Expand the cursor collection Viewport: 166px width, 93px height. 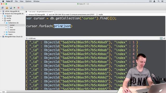[6, 25]
